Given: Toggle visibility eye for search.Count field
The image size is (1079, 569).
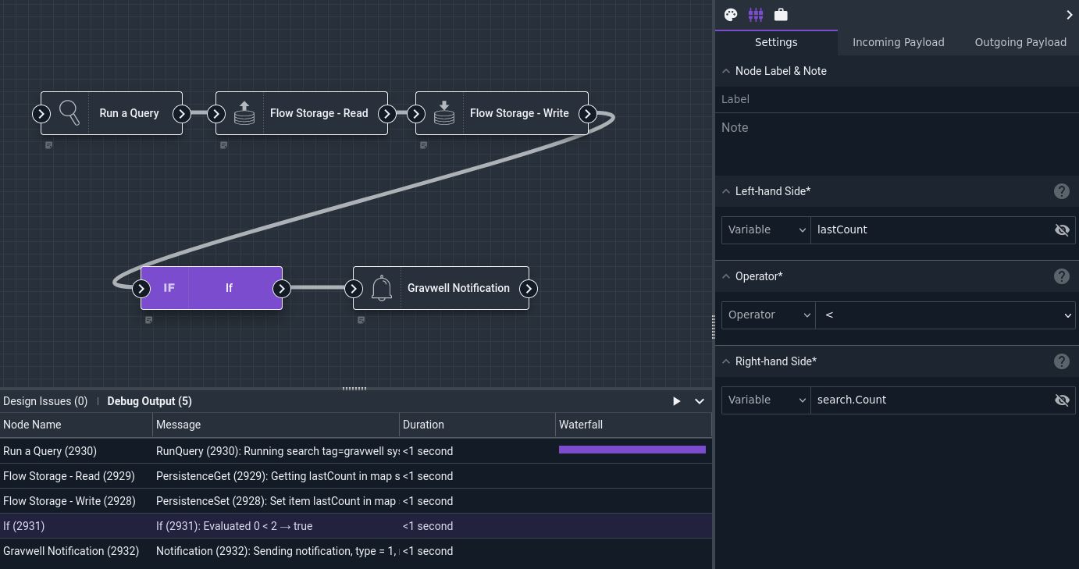Looking at the screenshot, I should tap(1062, 400).
